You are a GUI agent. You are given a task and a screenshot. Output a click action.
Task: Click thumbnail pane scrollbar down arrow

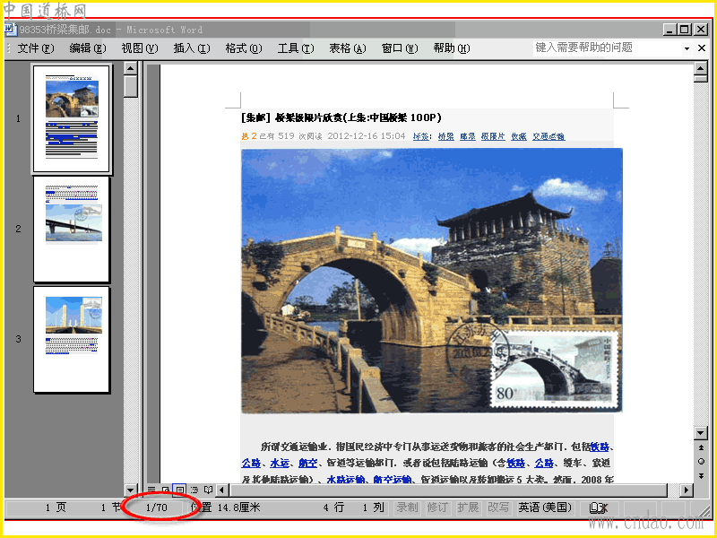click(x=131, y=490)
